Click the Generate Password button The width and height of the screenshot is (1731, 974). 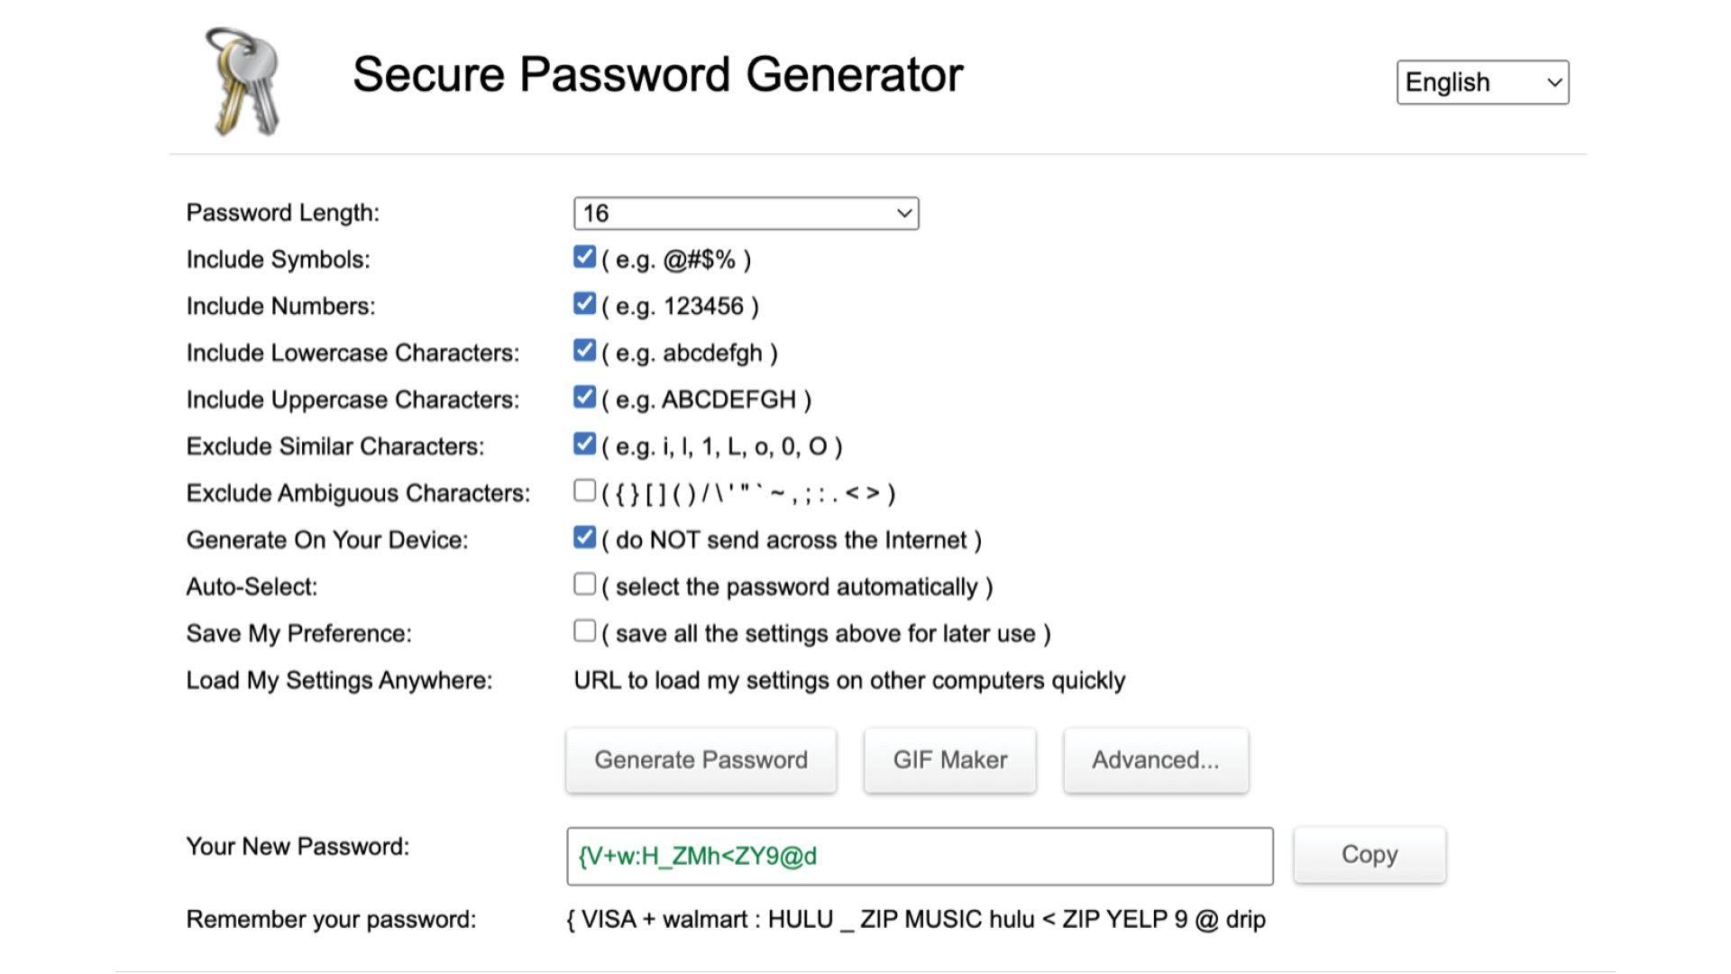pyautogui.click(x=702, y=760)
